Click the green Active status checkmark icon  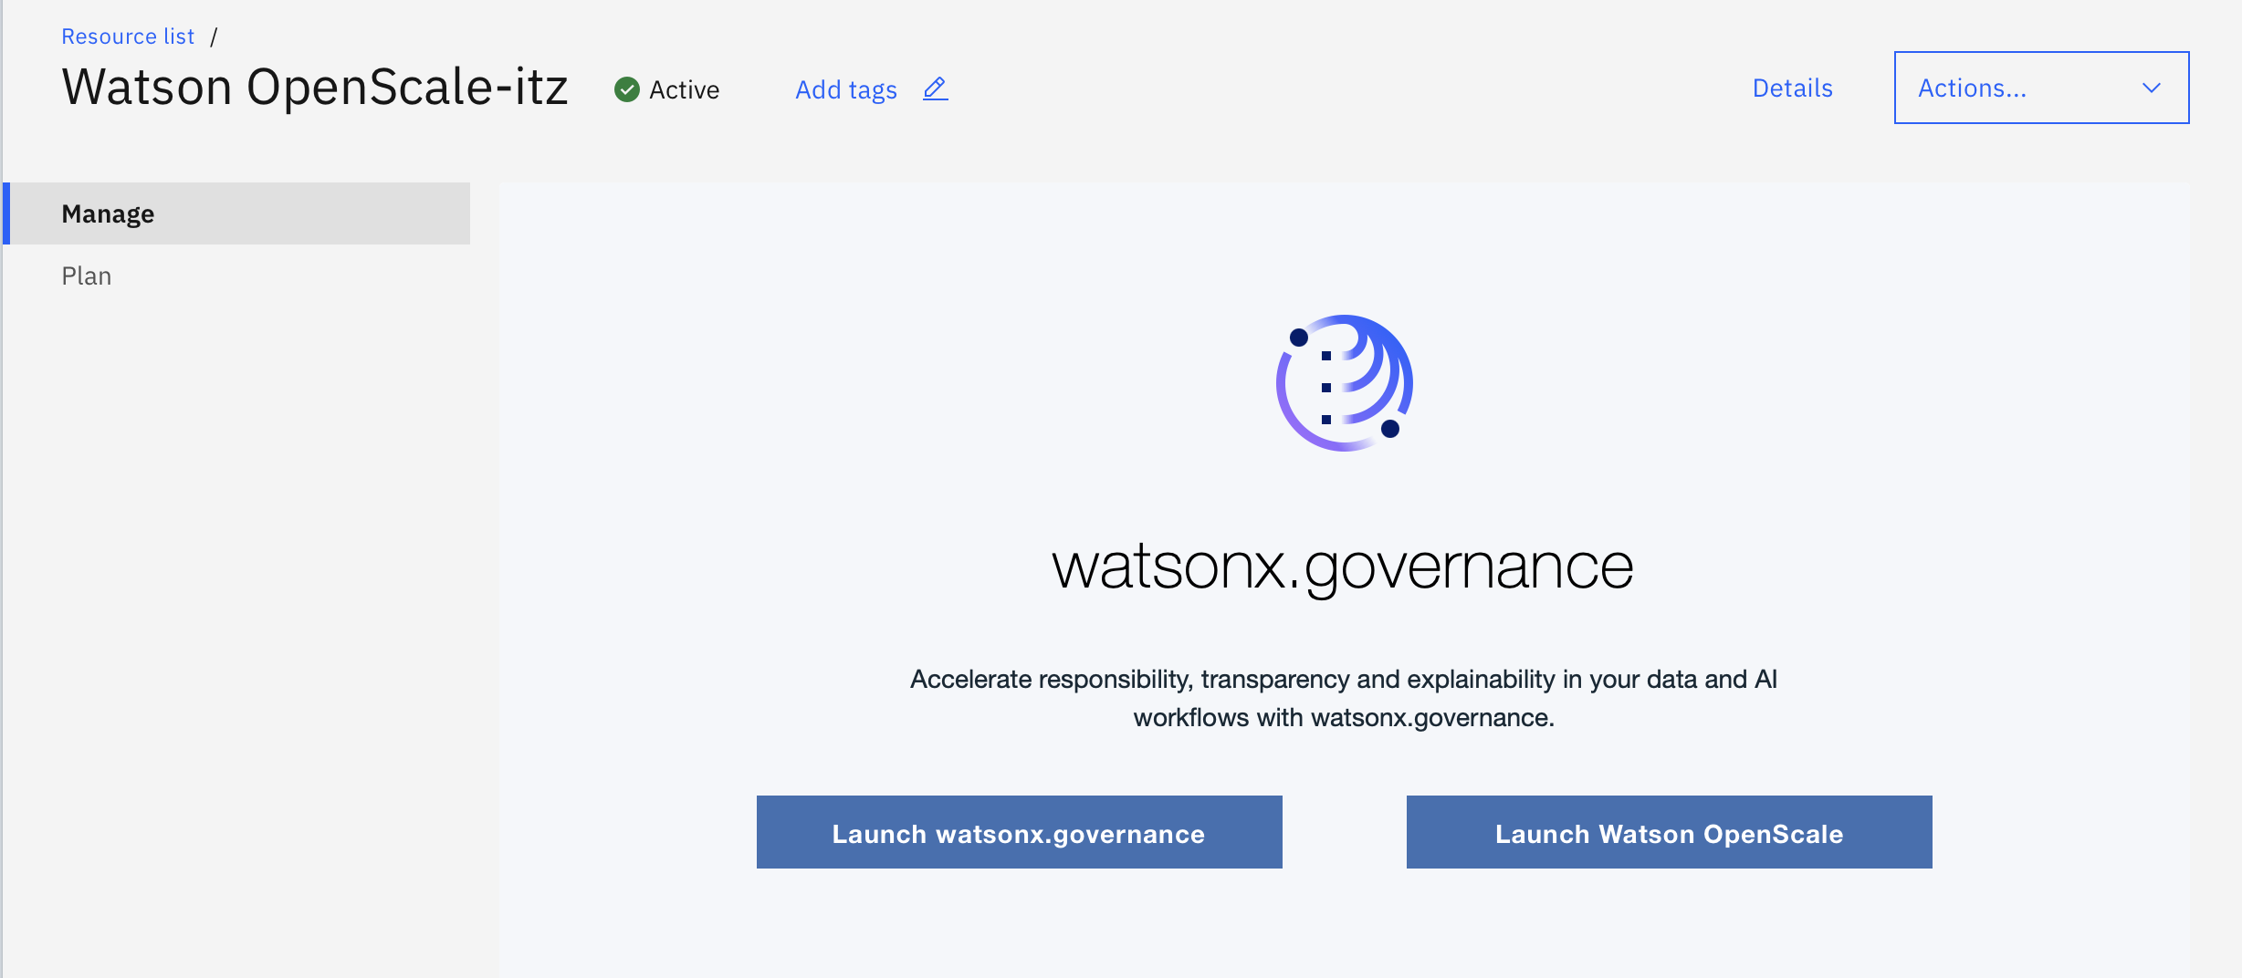(x=627, y=89)
